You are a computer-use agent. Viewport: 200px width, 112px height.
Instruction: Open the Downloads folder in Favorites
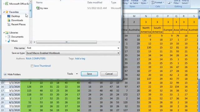17,20
